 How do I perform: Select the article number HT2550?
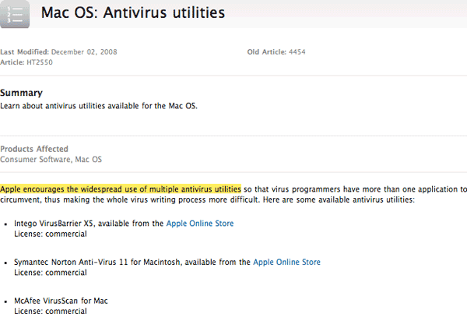coord(42,61)
